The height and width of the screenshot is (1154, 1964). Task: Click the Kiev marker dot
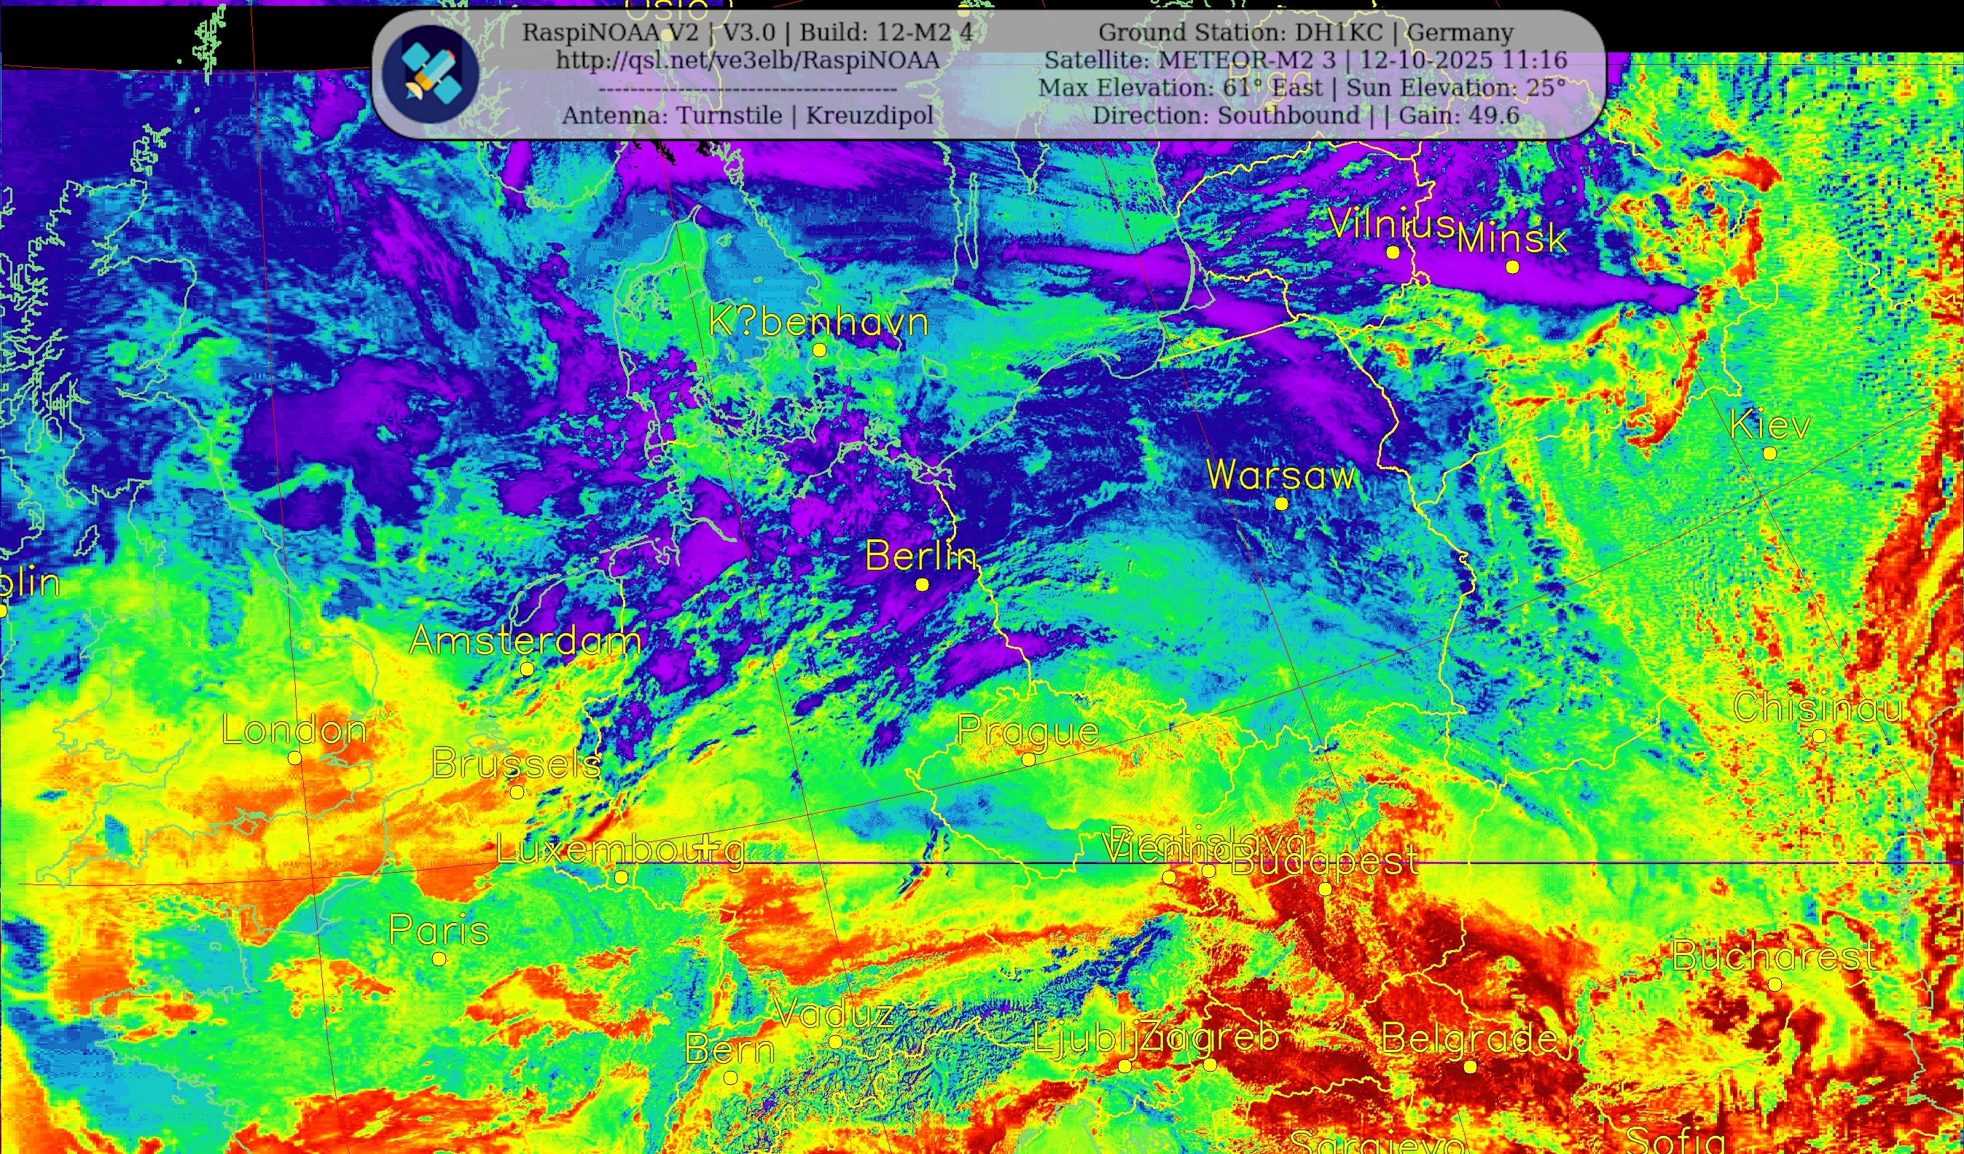click(x=1770, y=453)
